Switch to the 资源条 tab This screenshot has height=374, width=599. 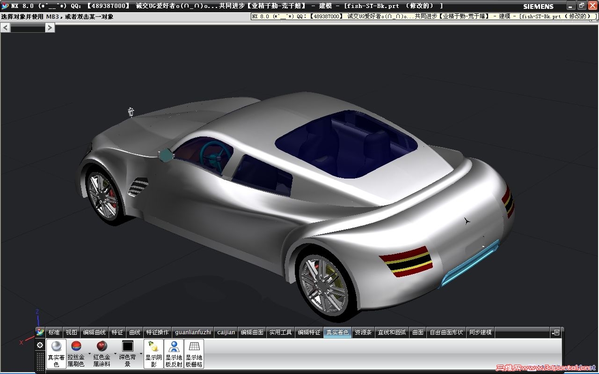tap(363, 332)
